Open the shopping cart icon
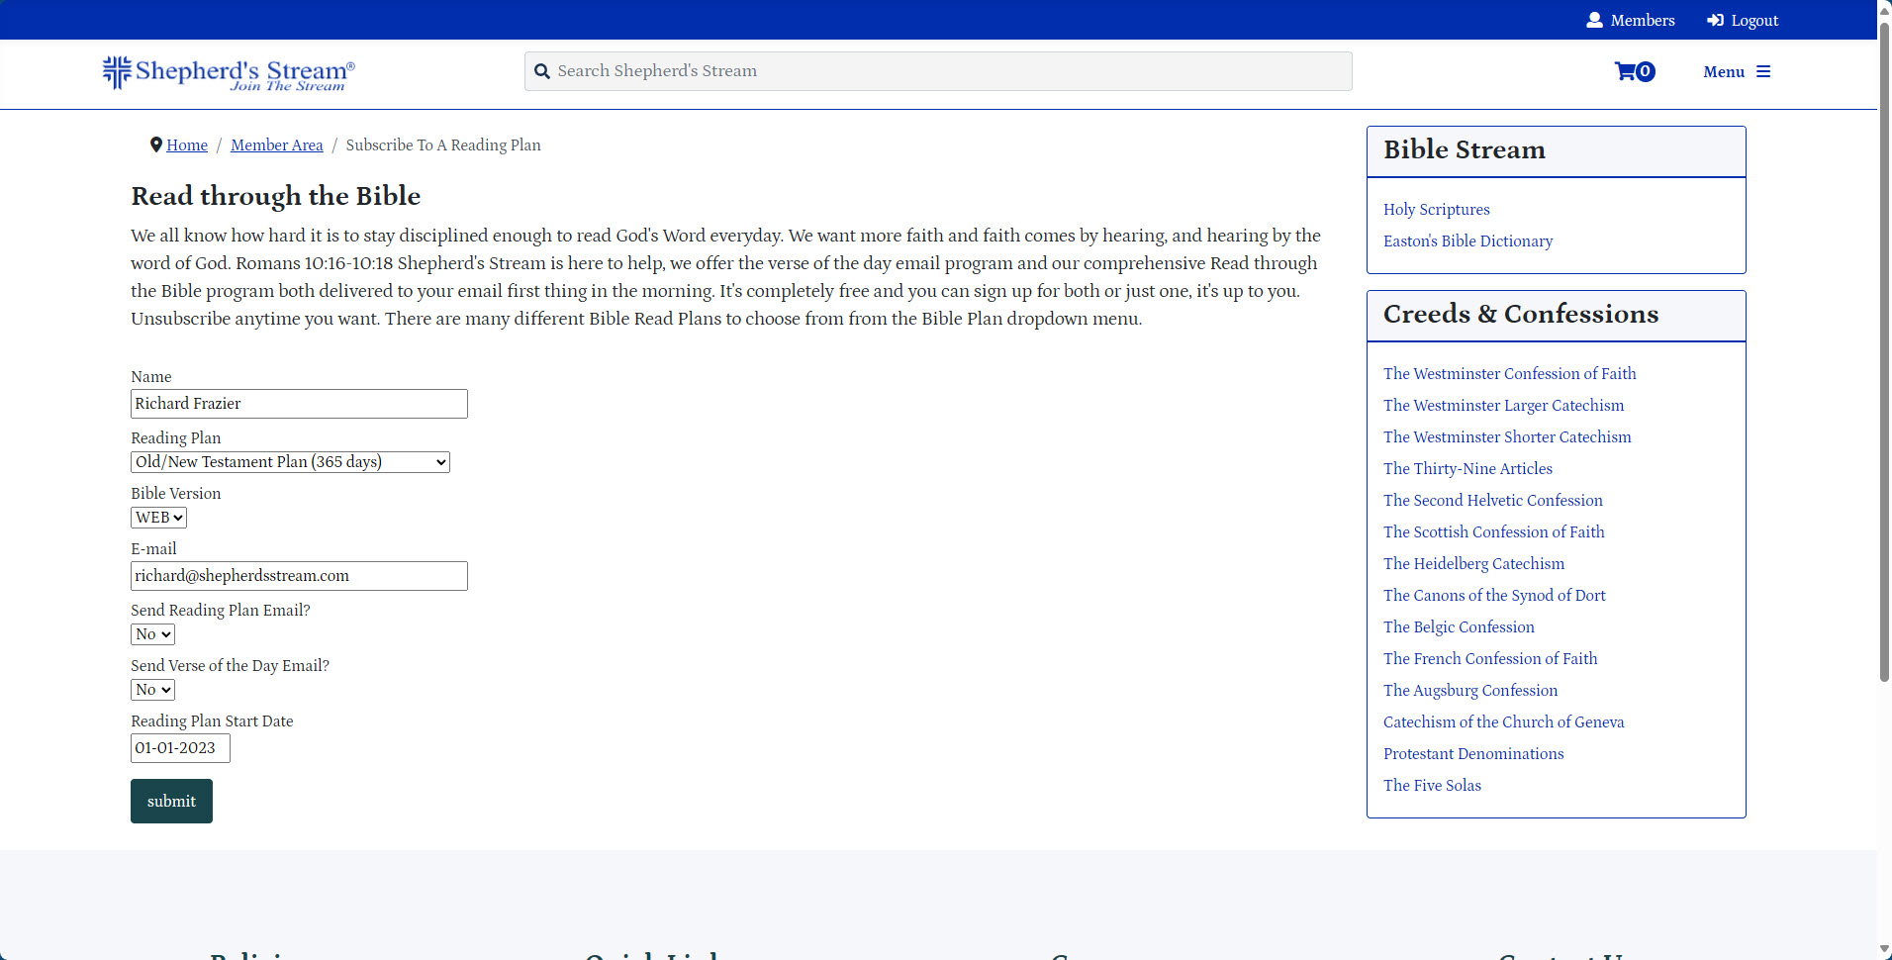 1625,71
